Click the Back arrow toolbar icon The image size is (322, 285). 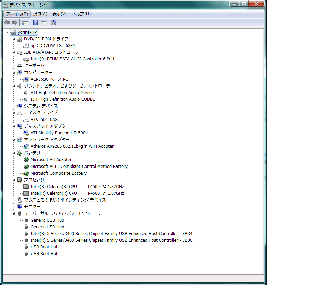pyautogui.click(x=7, y=22)
